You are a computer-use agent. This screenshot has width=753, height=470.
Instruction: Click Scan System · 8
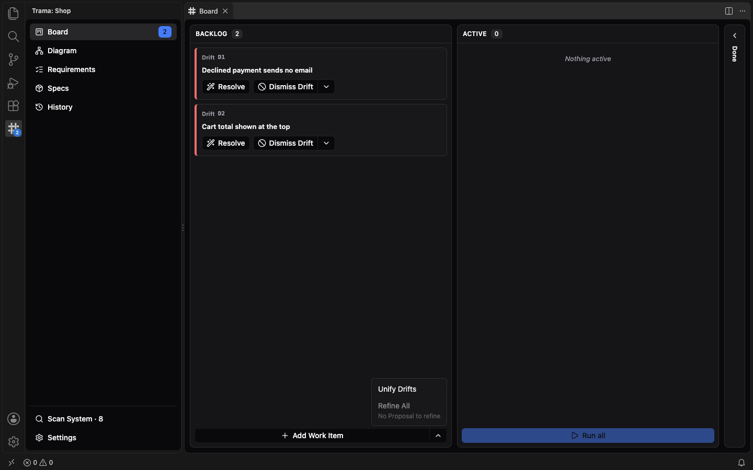pyautogui.click(x=103, y=419)
